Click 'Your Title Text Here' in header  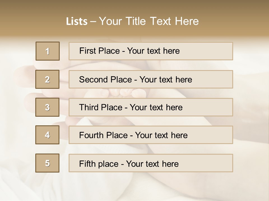[149, 21]
